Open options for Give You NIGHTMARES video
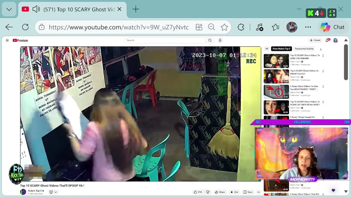This screenshot has width=351, height=197. [323, 86]
